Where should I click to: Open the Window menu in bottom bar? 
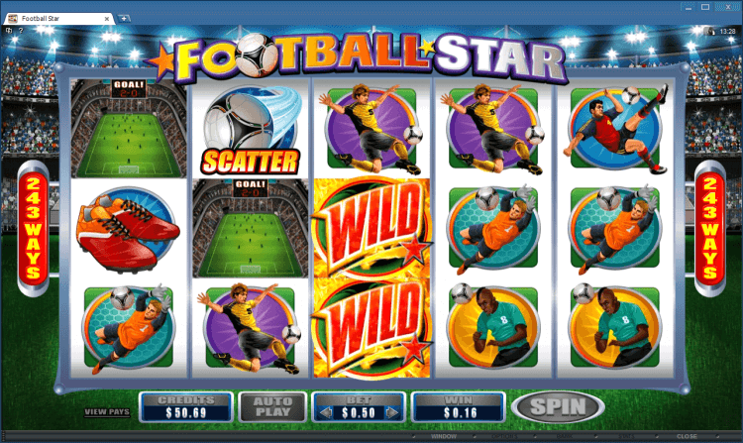tap(444, 436)
